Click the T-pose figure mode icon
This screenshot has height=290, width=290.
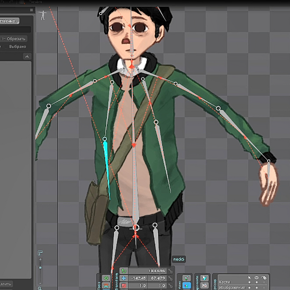coord(42,15)
